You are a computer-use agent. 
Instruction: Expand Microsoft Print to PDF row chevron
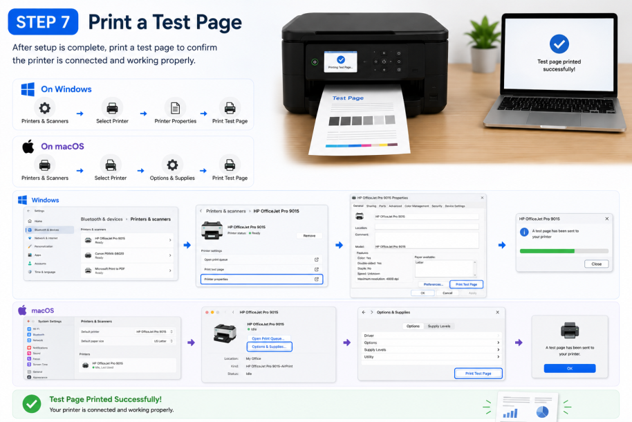[170, 270]
